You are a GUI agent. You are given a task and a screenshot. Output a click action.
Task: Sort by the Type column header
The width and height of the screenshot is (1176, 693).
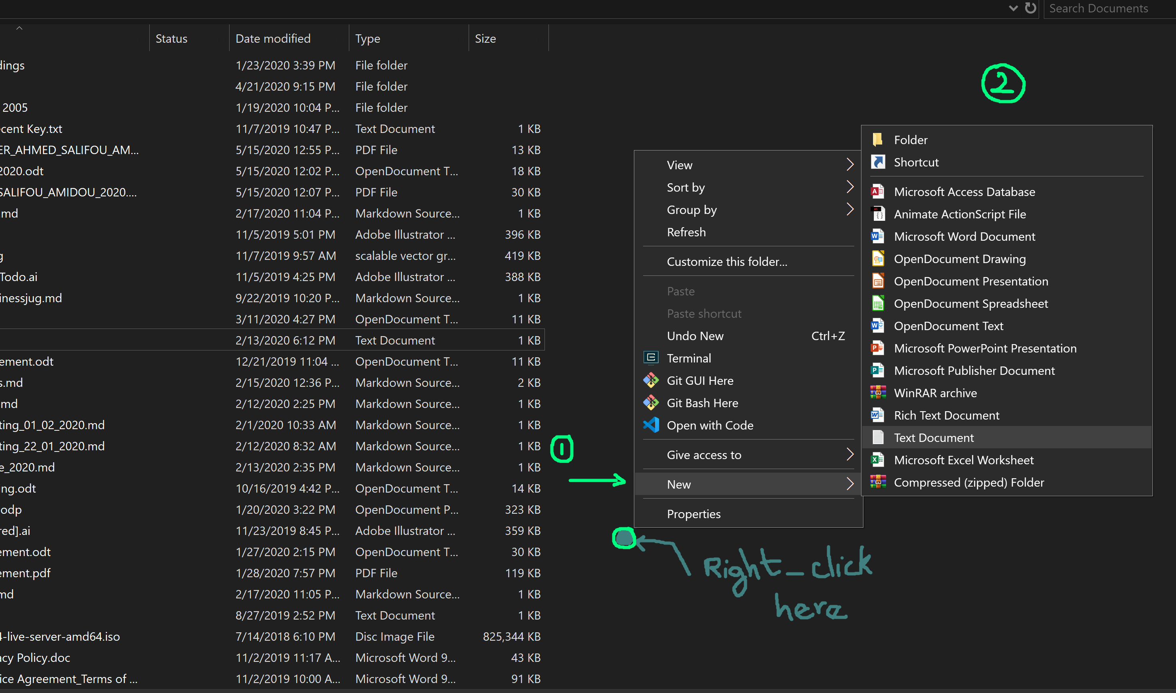pyautogui.click(x=408, y=38)
